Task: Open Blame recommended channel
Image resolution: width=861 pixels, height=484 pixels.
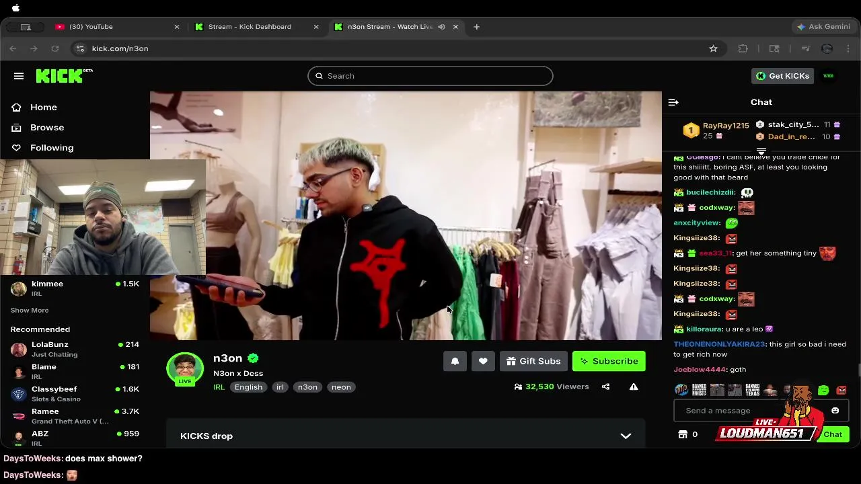Action: [75, 372]
